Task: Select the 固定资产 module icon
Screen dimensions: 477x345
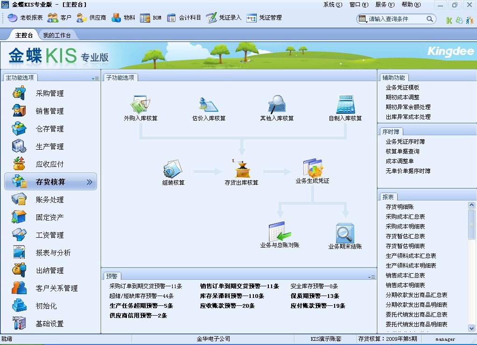Action: [x=19, y=217]
